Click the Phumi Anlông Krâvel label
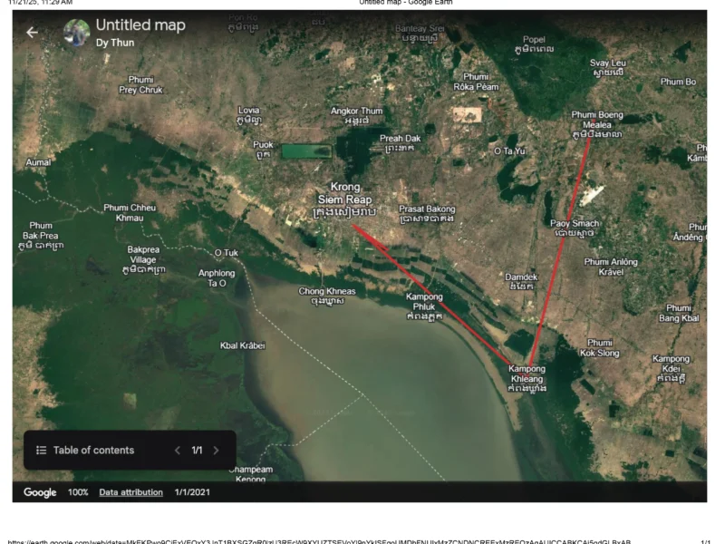 point(611,267)
